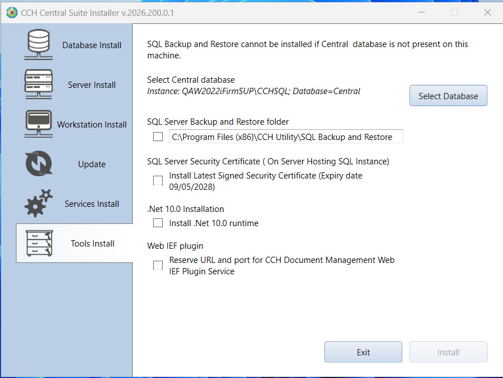Click the 'Web IEF plugin' heading
The image size is (503, 378).
[175, 246]
